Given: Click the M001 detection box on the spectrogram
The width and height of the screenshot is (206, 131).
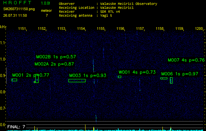Looking at the screenshot, I should click(14, 80).
